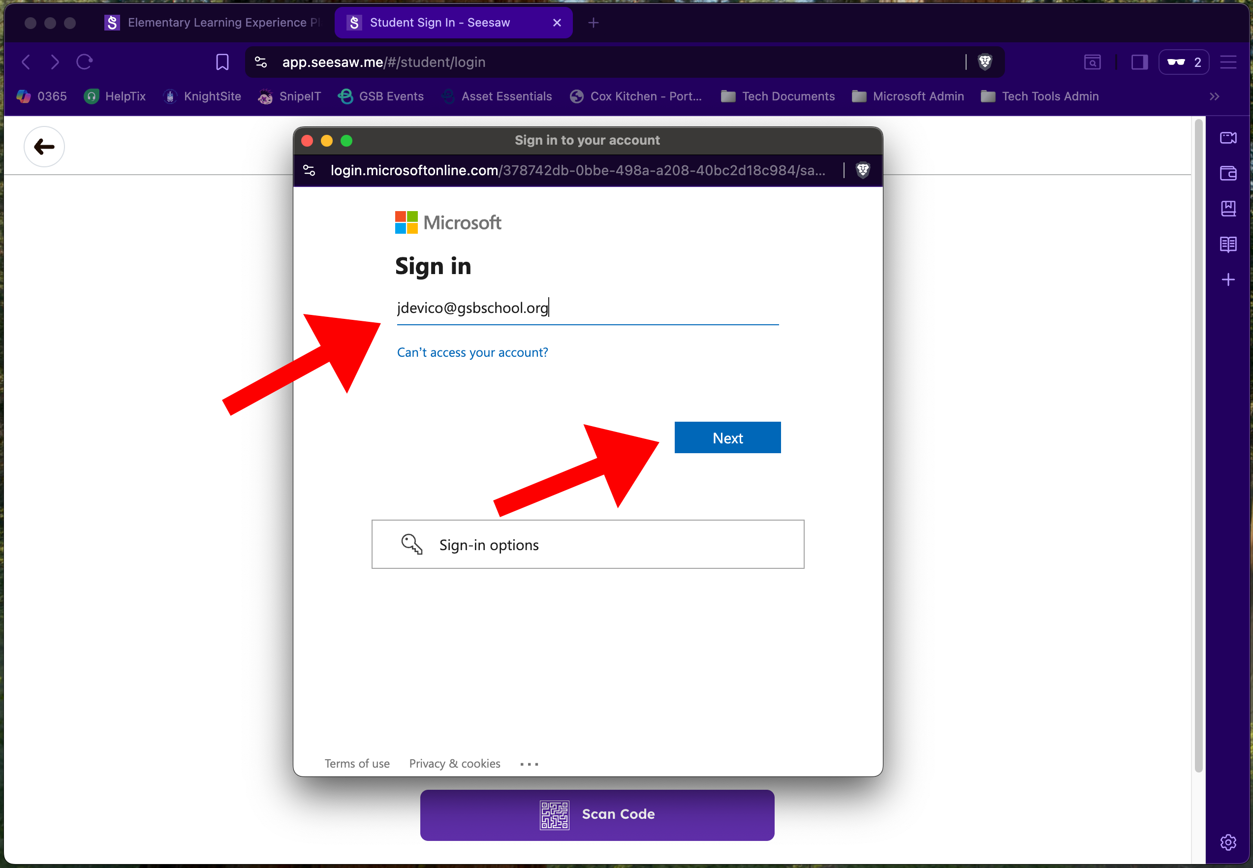Viewport: 1253px width, 868px height.
Task: Click the Brave Shields lion icon
Action: (x=984, y=62)
